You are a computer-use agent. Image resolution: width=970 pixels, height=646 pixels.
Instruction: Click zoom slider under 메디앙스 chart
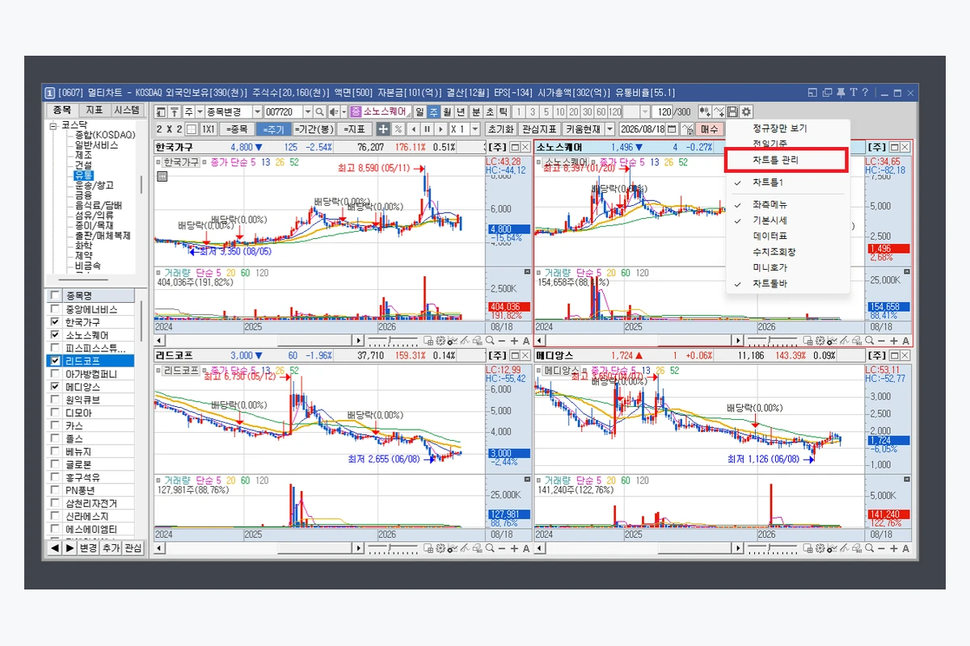coord(773,548)
